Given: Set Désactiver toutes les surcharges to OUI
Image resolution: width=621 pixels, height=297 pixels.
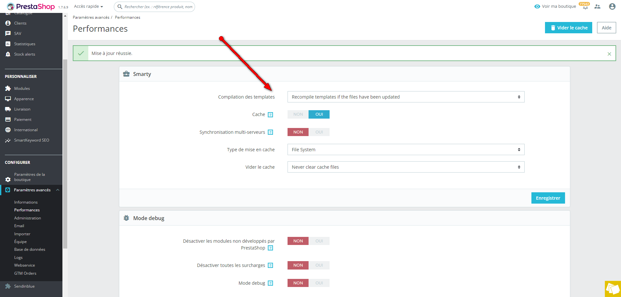Looking at the screenshot, I should coord(319,265).
